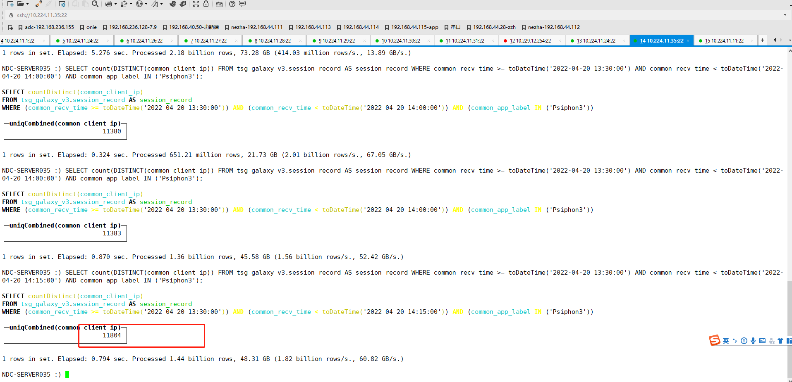Click the add new tab plus button
Viewport: 792px width, 382px height.
[x=762, y=40]
